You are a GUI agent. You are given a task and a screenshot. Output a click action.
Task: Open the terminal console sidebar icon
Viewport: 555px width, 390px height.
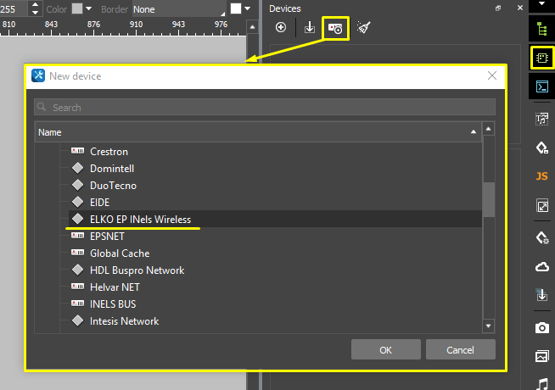tap(541, 86)
